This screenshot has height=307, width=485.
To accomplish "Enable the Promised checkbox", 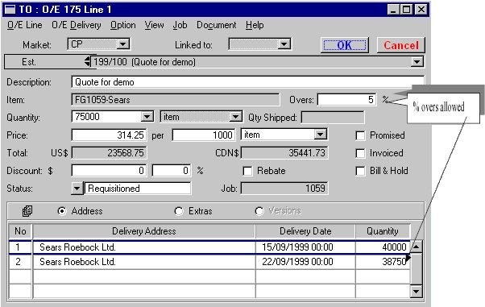I will coord(360,135).
